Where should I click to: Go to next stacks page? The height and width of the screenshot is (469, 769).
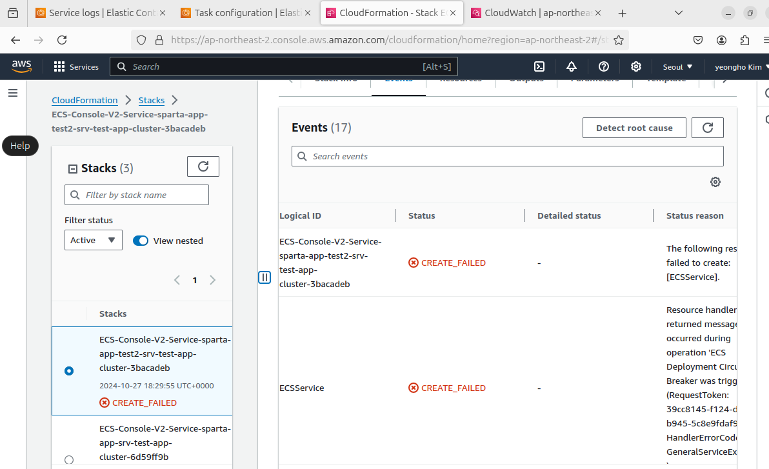coord(212,280)
